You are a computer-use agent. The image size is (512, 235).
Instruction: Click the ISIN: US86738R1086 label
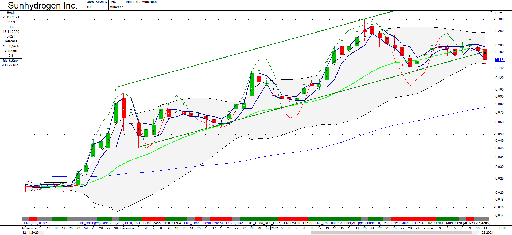point(141,2)
